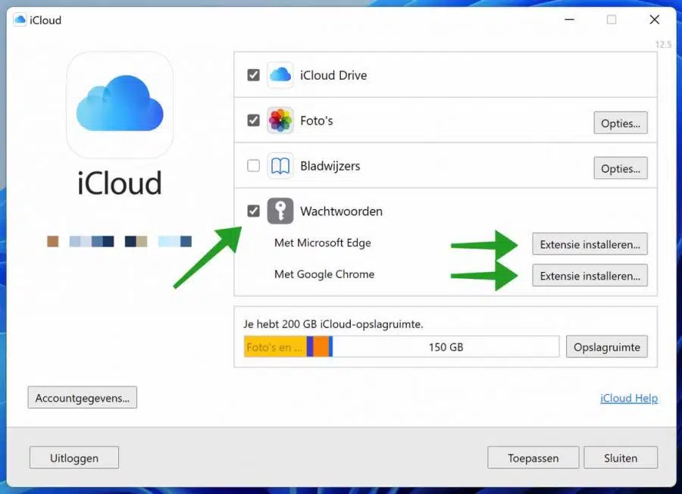Apply changes with Toepassen
Image resolution: width=682 pixels, height=494 pixels.
pos(533,458)
